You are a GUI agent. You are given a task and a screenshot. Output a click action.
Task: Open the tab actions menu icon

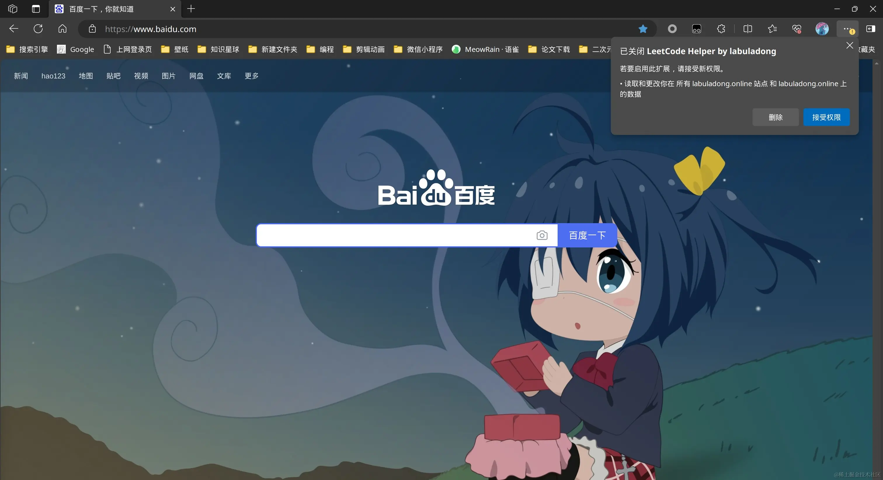pyautogui.click(x=36, y=9)
